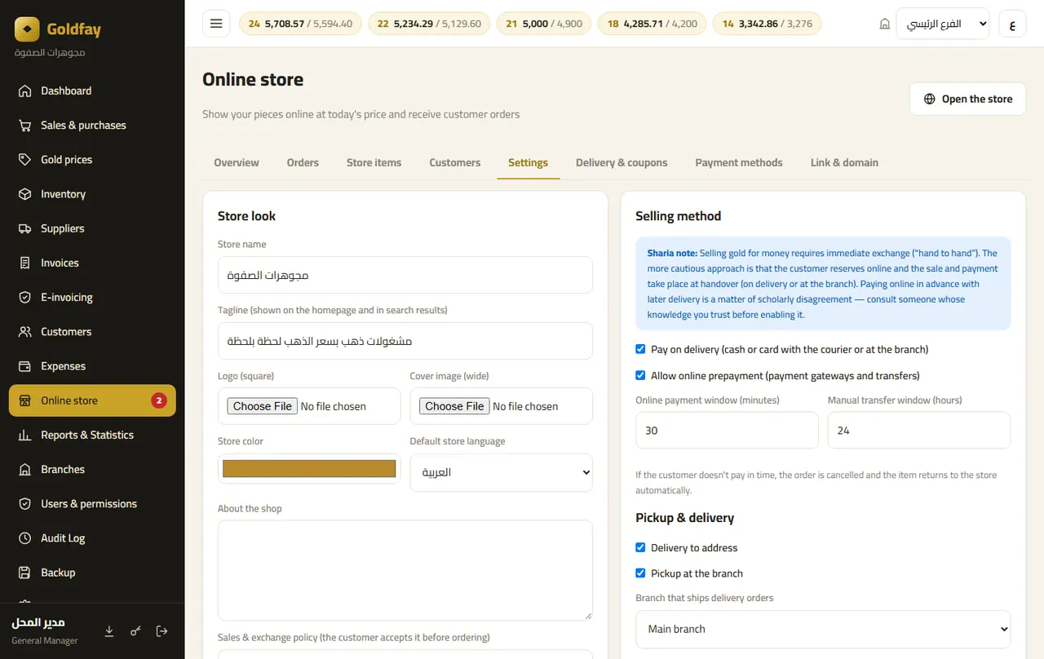Switch to Store items tab
The height and width of the screenshot is (659, 1044).
374,162
